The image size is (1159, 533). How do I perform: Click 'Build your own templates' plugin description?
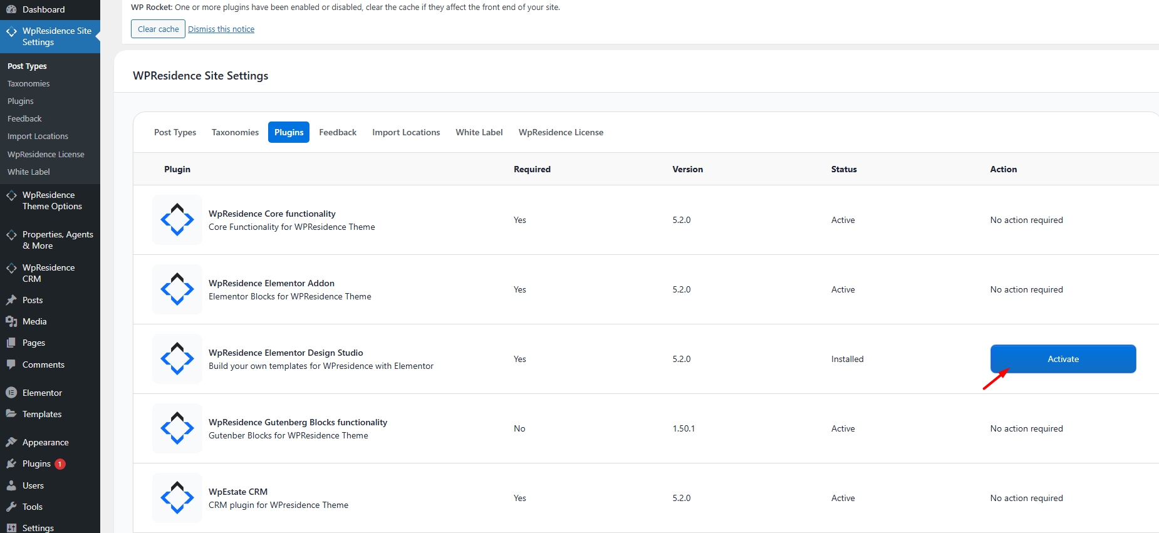[x=321, y=366]
